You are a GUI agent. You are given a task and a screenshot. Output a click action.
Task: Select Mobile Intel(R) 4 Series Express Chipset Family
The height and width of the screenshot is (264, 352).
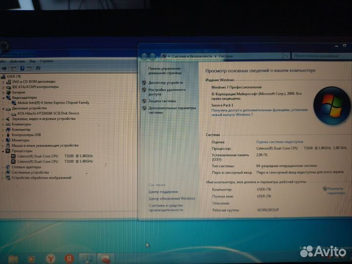pos(53,103)
